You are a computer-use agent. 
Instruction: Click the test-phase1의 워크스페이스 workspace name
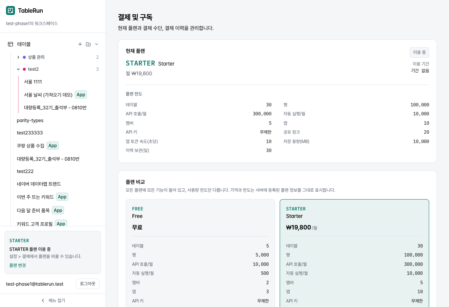[x=32, y=23]
